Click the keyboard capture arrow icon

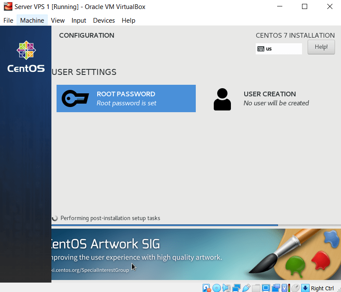click(x=305, y=288)
